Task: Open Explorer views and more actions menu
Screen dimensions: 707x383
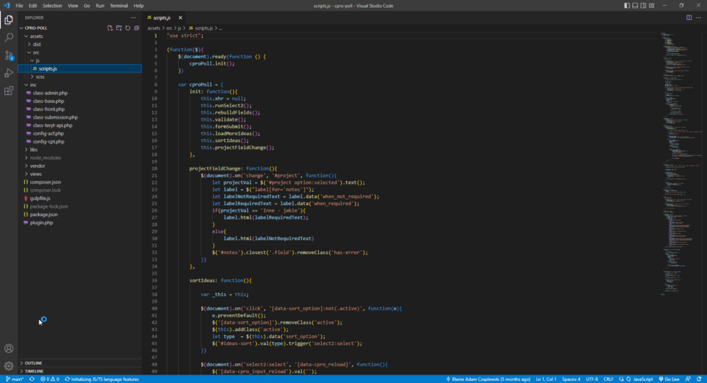Action: 133,17
